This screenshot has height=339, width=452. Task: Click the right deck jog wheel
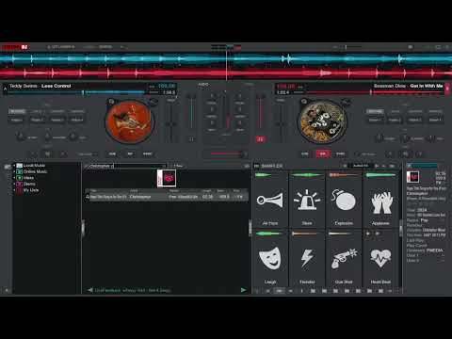322,121
